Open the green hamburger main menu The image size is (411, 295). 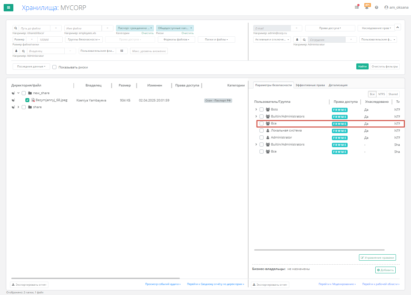[x=8, y=7]
